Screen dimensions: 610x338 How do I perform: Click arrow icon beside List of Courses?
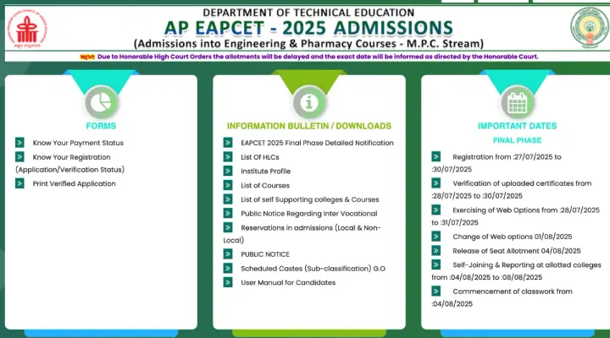228,185
